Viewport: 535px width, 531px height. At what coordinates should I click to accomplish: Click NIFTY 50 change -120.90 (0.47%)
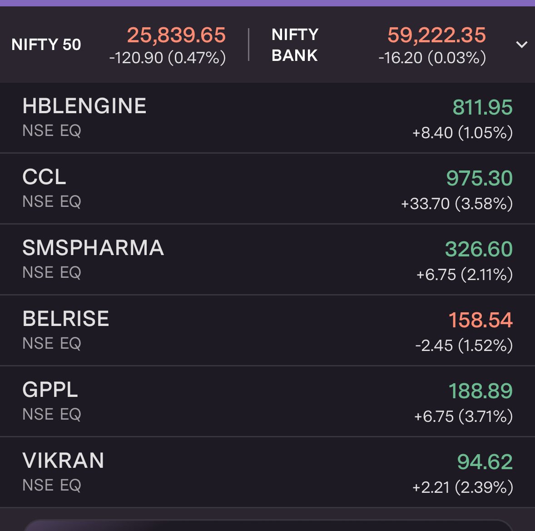pos(168,58)
